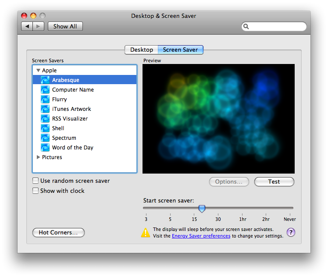
Task: Select the Shell screen saver icon
Action: point(45,128)
